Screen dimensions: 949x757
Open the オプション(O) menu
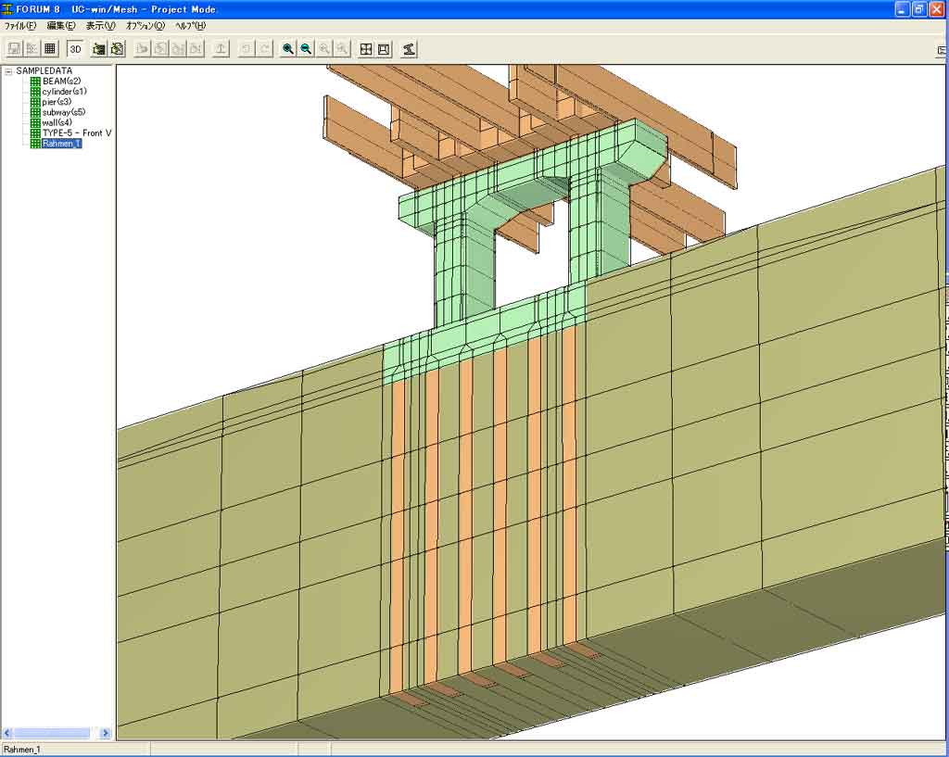(x=145, y=26)
